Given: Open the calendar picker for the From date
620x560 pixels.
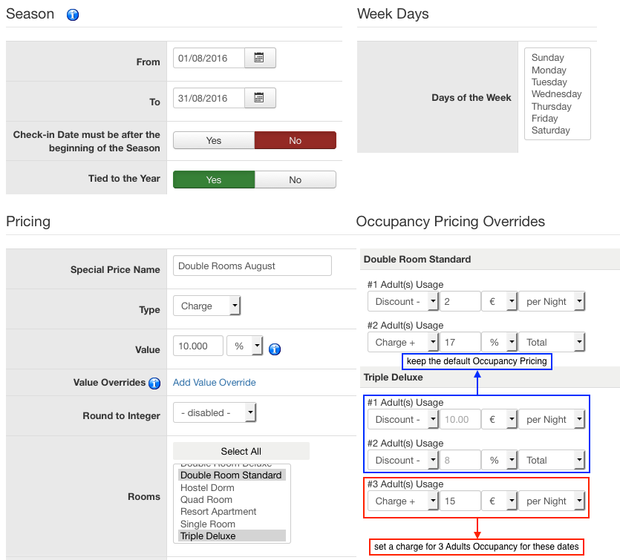Looking at the screenshot, I should click(260, 58).
